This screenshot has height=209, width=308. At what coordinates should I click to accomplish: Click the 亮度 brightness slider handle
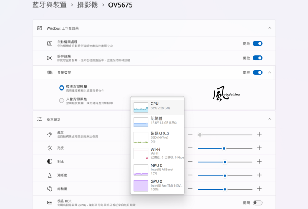tap(224, 148)
